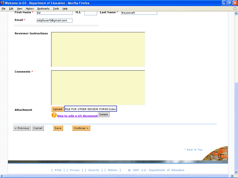
Task: Click the horizontal scrollbar thumb
Action: tap(117, 176)
